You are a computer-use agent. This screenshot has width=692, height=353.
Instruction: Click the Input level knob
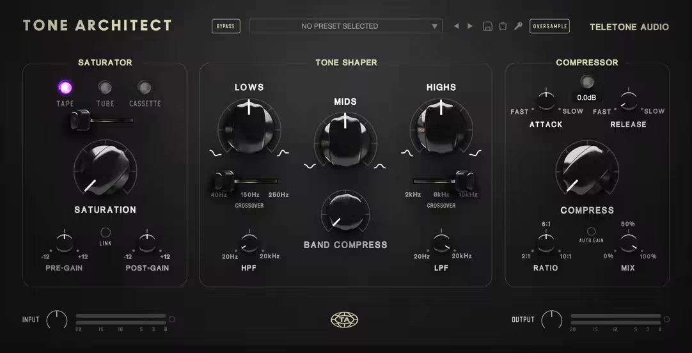[x=57, y=320]
